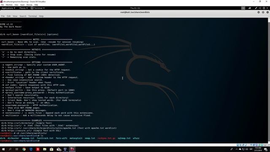
Task: Open the Kali Applications menu
Action: pos(8,8)
